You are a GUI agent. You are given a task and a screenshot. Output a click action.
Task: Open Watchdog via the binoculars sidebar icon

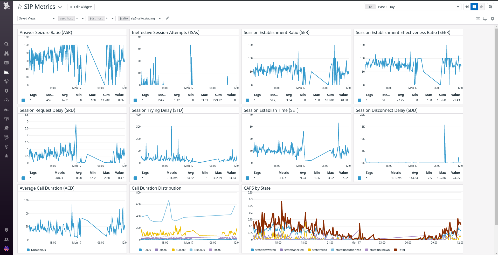6,53
